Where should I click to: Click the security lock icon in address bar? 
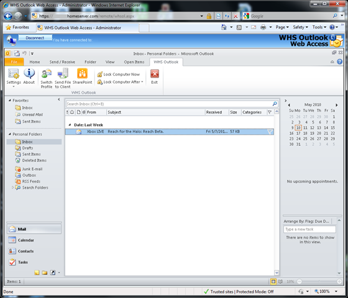pyautogui.click(x=209, y=16)
